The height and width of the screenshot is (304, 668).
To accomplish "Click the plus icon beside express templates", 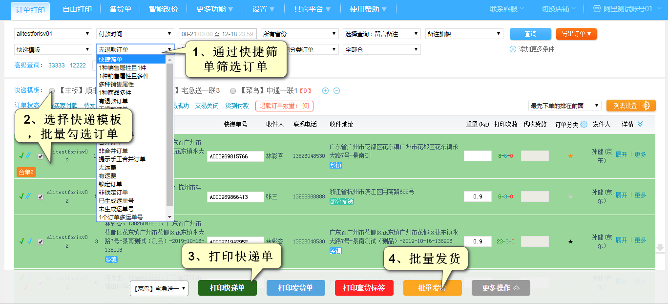I will (325, 91).
